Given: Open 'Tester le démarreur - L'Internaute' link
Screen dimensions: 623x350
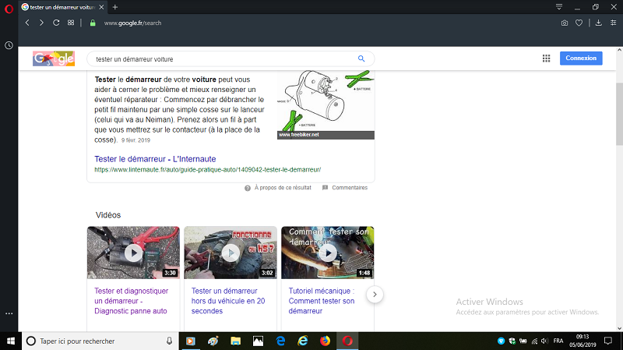Looking at the screenshot, I should pyautogui.click(x=155, y=159).
